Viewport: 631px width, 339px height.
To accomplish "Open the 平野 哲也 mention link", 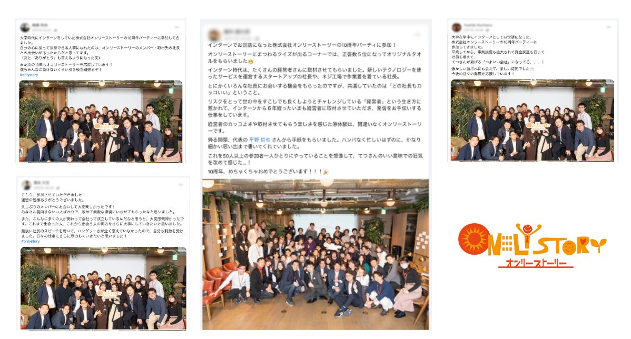I will click(260, 140).
